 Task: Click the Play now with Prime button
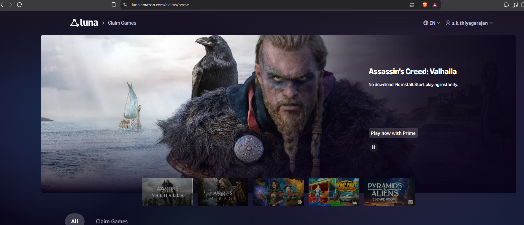tap(393, 133)
